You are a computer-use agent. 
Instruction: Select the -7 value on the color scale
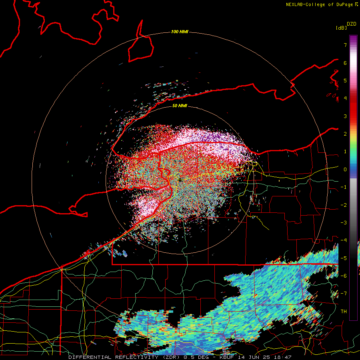(344, 294)
